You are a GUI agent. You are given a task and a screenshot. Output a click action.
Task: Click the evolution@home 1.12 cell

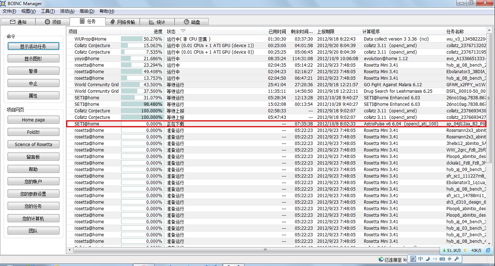[x=386, y=58]
